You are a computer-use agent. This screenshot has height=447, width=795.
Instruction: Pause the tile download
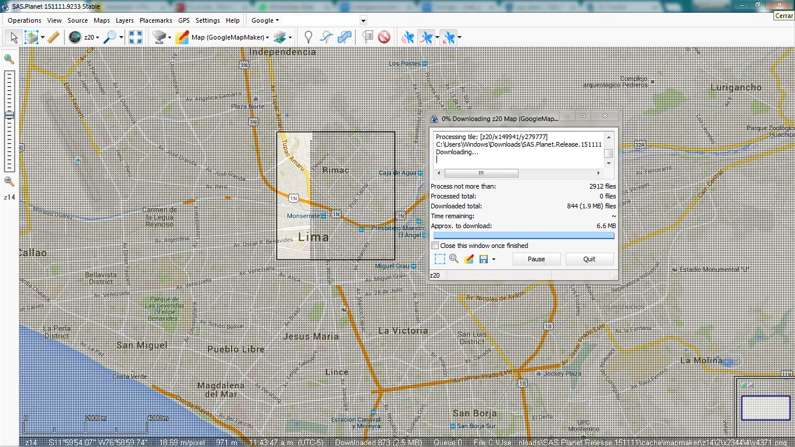click(537, 259)
